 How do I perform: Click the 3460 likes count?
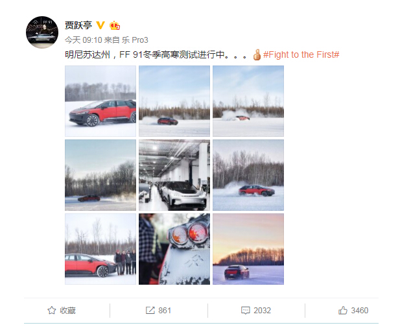click(359, 310)
